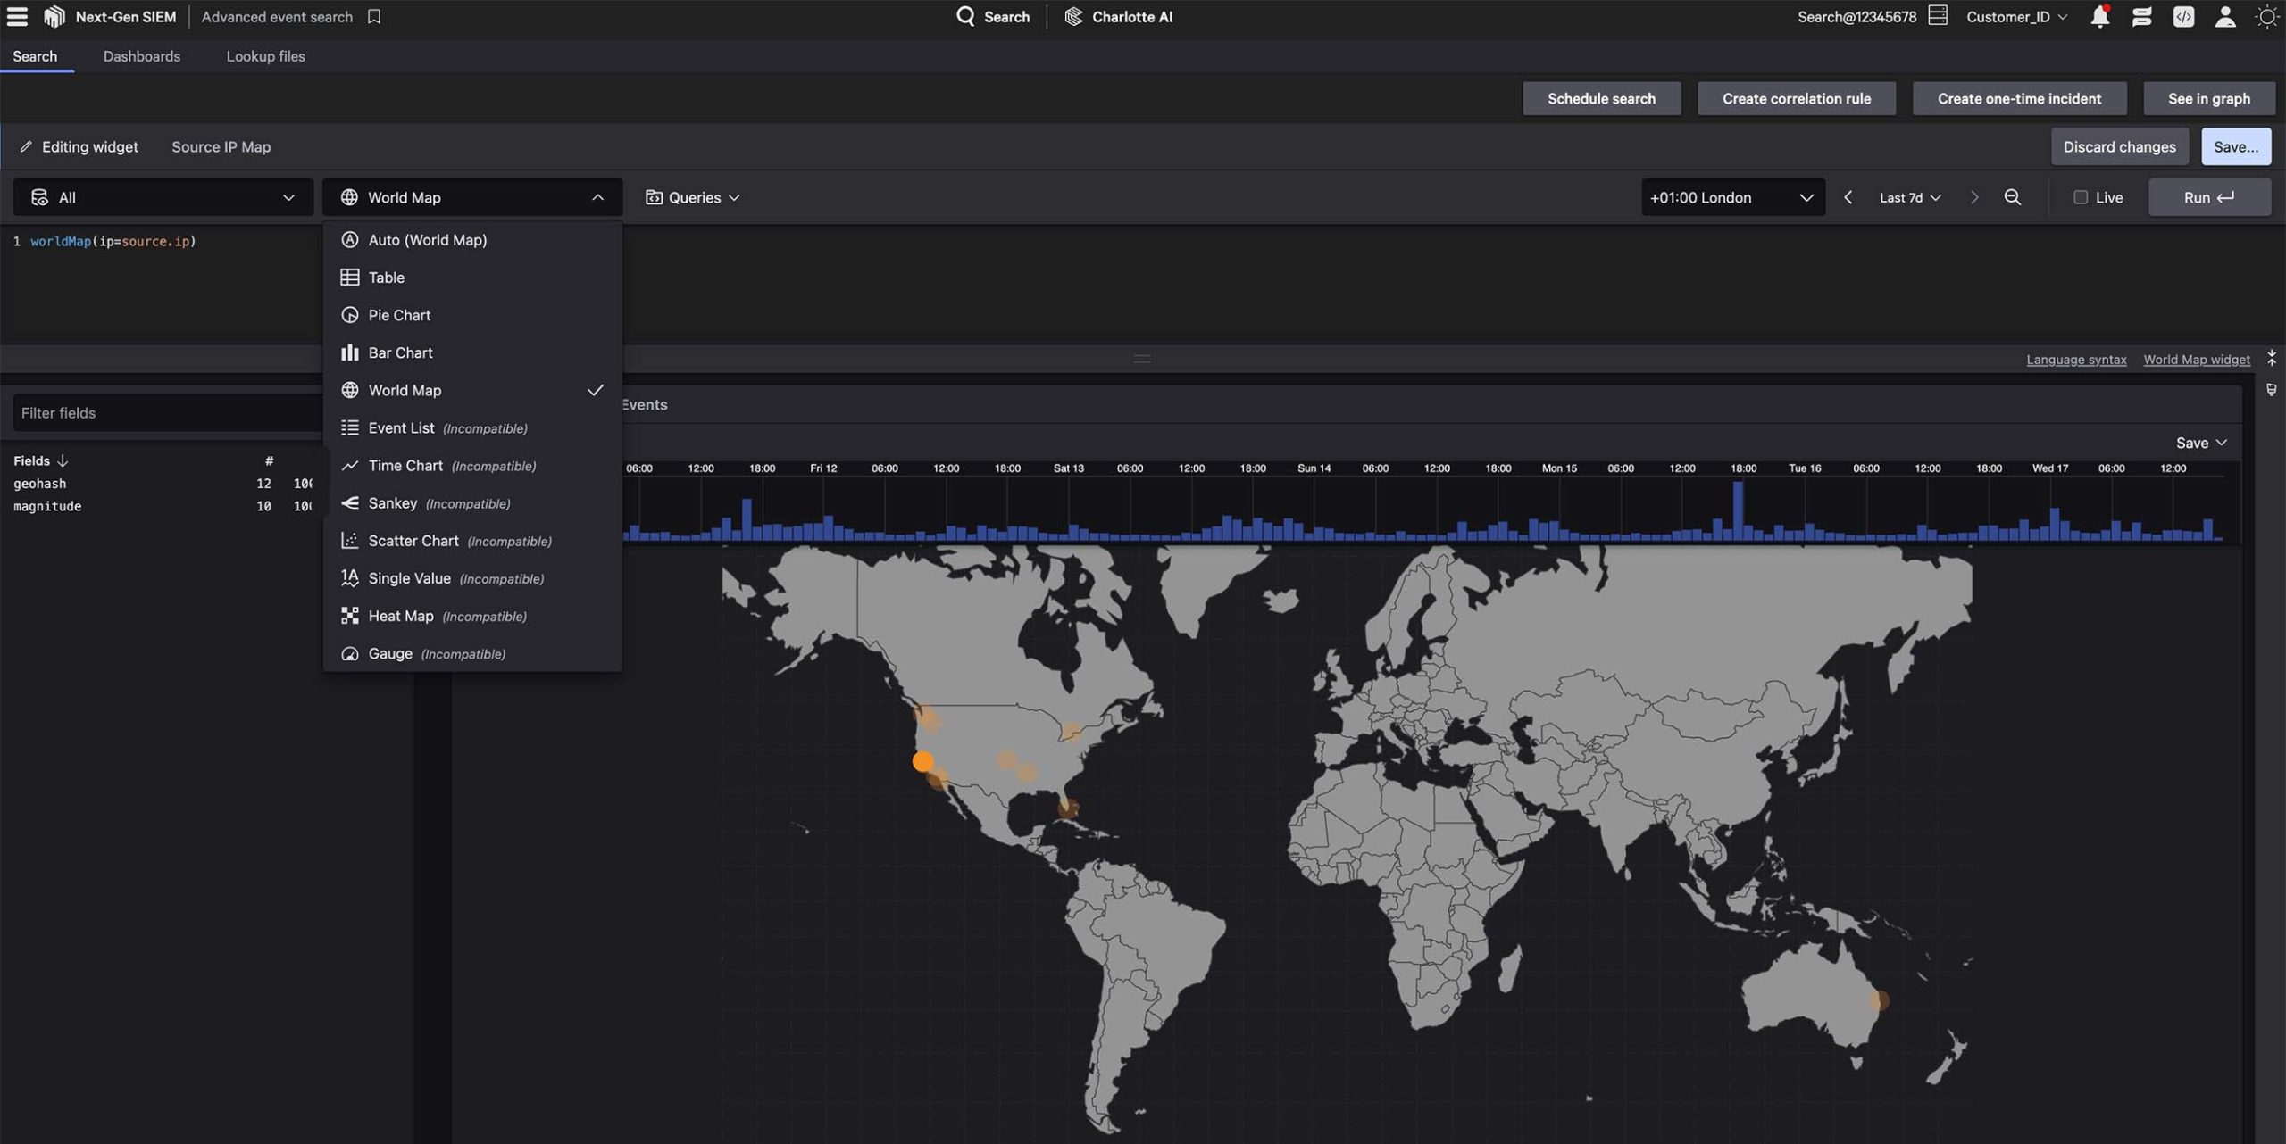Image resolution: width=2286 pixels, height=1144 pixels.
Task: Enable the Live checkbox
Action: 2080,197
